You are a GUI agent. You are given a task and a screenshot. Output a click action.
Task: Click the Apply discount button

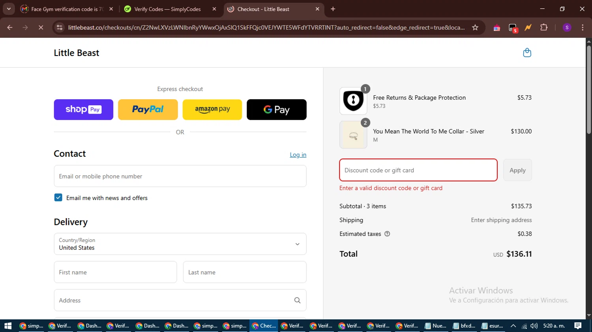[517, 170]
